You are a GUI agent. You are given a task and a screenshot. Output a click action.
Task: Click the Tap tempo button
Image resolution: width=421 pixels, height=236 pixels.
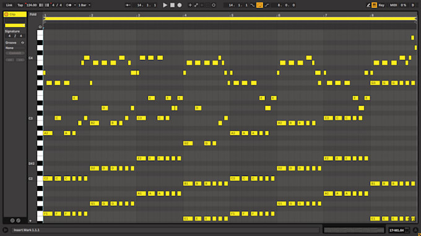[x=20, y=5]
